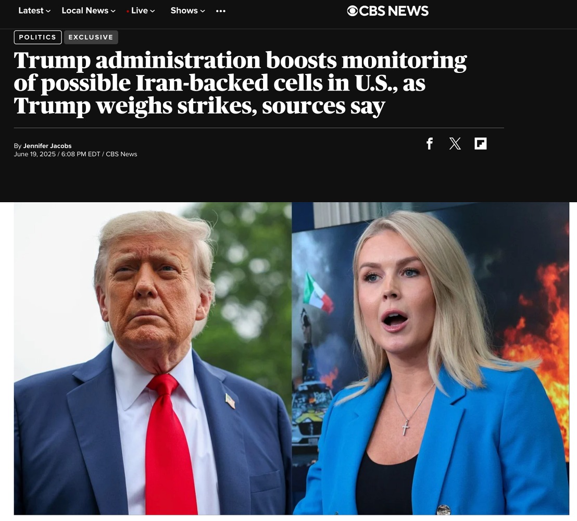Image resolution: width=577 pixels, height=521 pixels.
Task: Select the EXCLUSIVE tag
Action: [91, 37]
